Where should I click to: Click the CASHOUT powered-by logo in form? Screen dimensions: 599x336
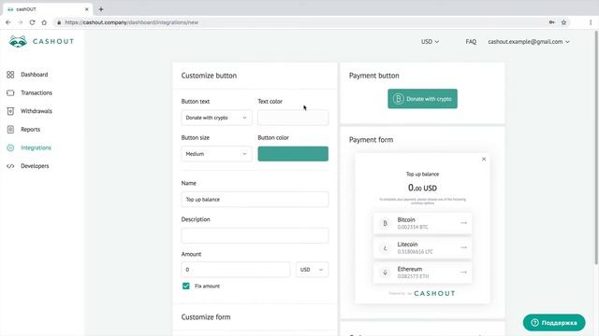pos(434,293)
